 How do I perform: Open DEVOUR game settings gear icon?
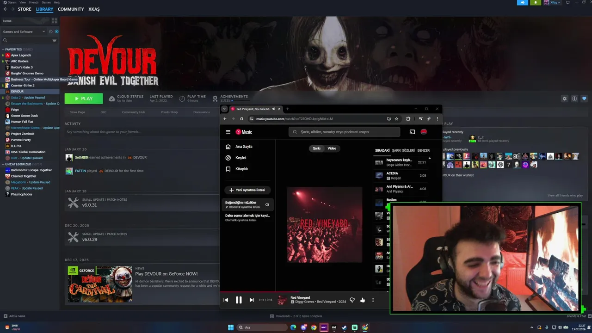point(564,99)
